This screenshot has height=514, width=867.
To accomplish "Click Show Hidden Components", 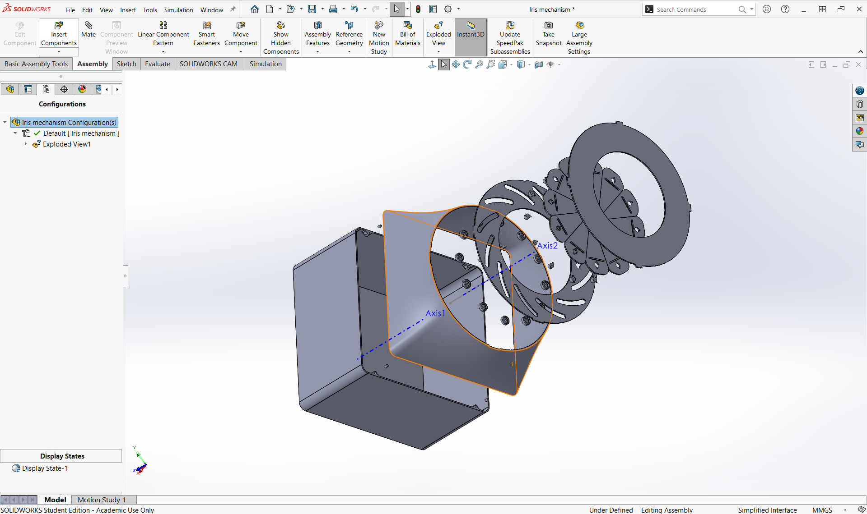I will [281, 38].
